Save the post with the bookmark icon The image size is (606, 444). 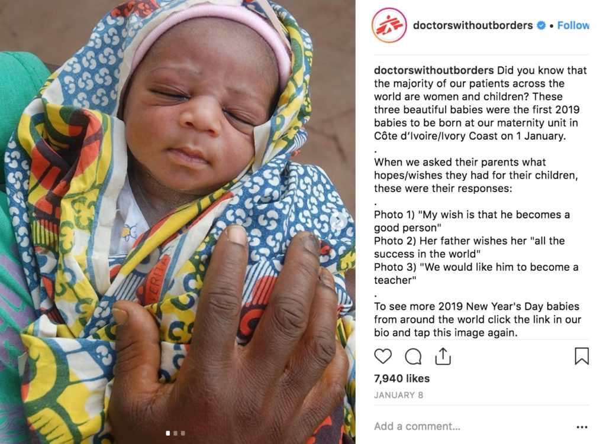[582, 356]
